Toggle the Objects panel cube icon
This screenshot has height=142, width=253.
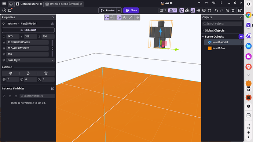pos(181,10)
